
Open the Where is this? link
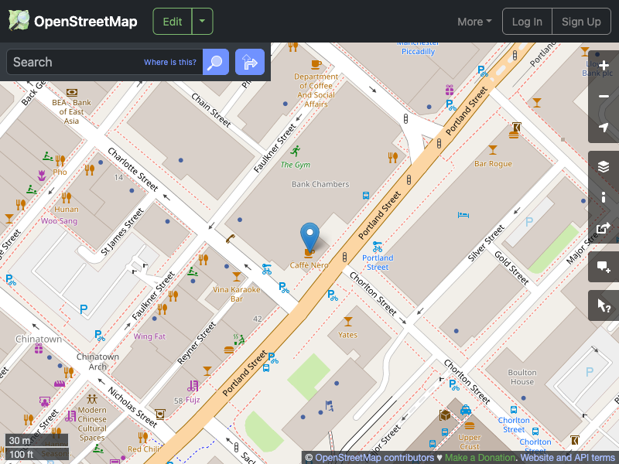point(170,62)
